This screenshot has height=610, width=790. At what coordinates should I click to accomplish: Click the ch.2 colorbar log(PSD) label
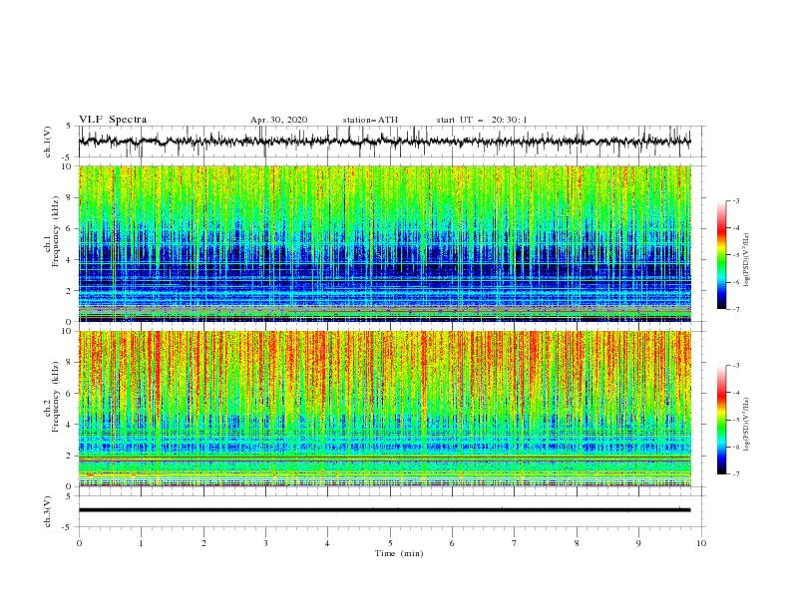747,425
